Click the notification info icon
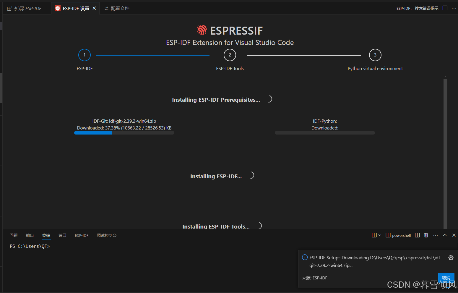Screen dimensions: 458x293 pos(305,257)
